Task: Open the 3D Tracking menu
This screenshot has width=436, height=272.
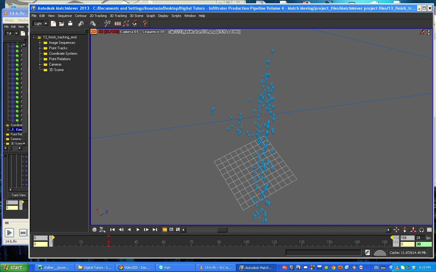Action: pos(118,16)
